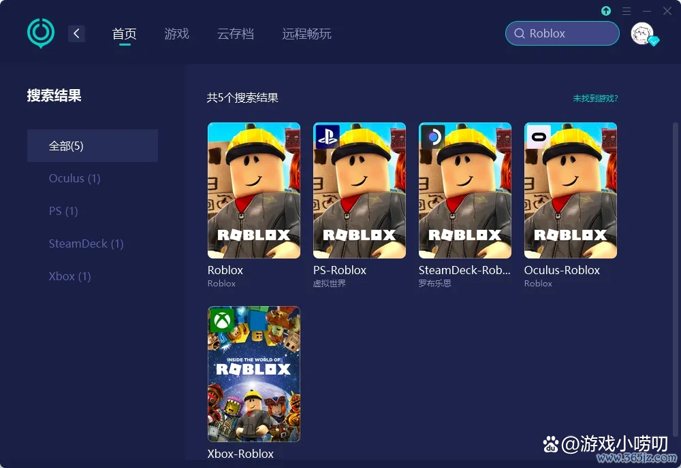
Task: Click the green upload arrow icon
Action: [x=606, y=11]
